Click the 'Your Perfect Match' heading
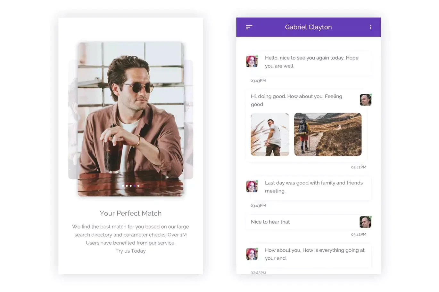The height and width of the screenshot is (292, 439). [x=130, y=213]
